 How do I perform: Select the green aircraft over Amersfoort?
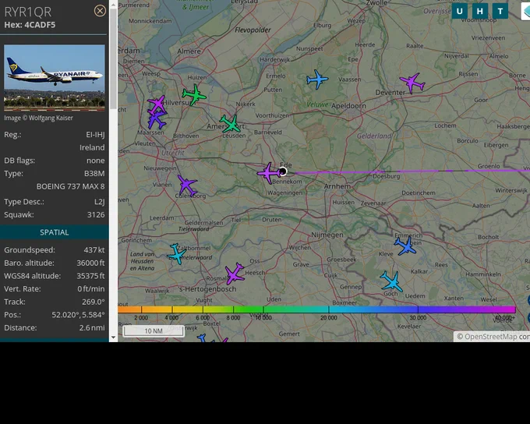coord(231,124)
